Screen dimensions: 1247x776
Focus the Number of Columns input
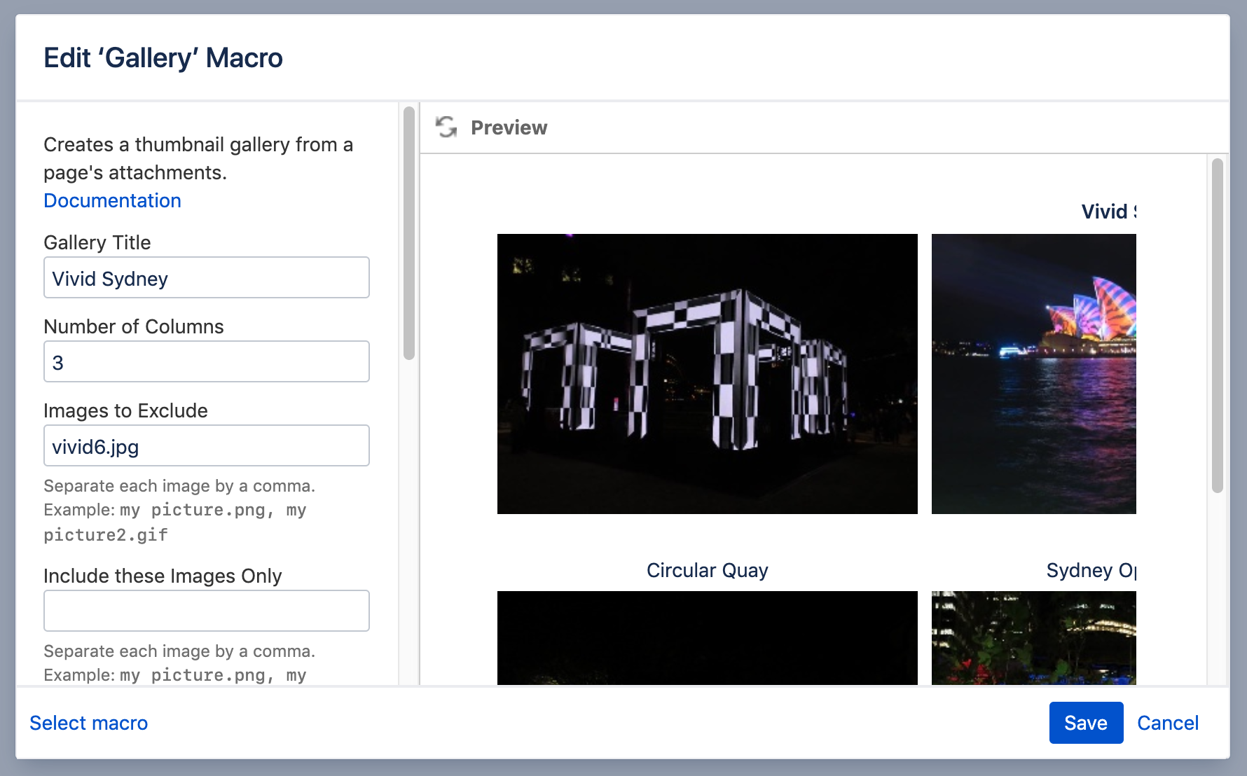coord(206,362)
